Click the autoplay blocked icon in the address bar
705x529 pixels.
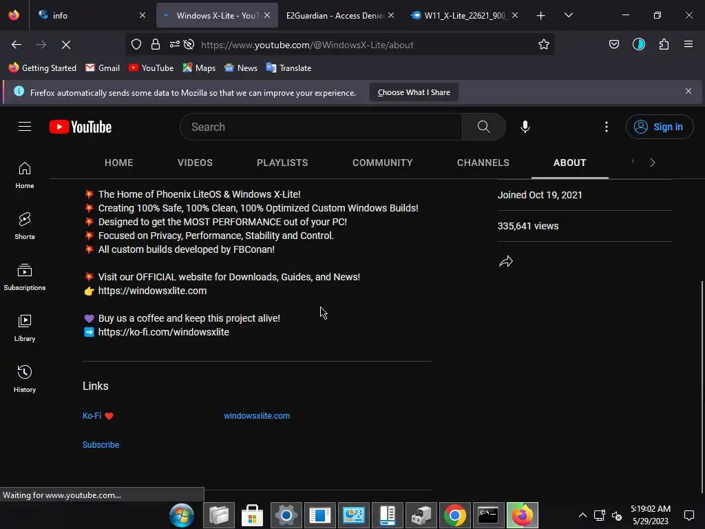189,44
